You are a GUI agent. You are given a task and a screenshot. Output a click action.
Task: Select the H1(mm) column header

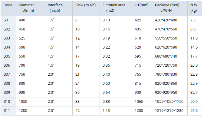(142, 8)
